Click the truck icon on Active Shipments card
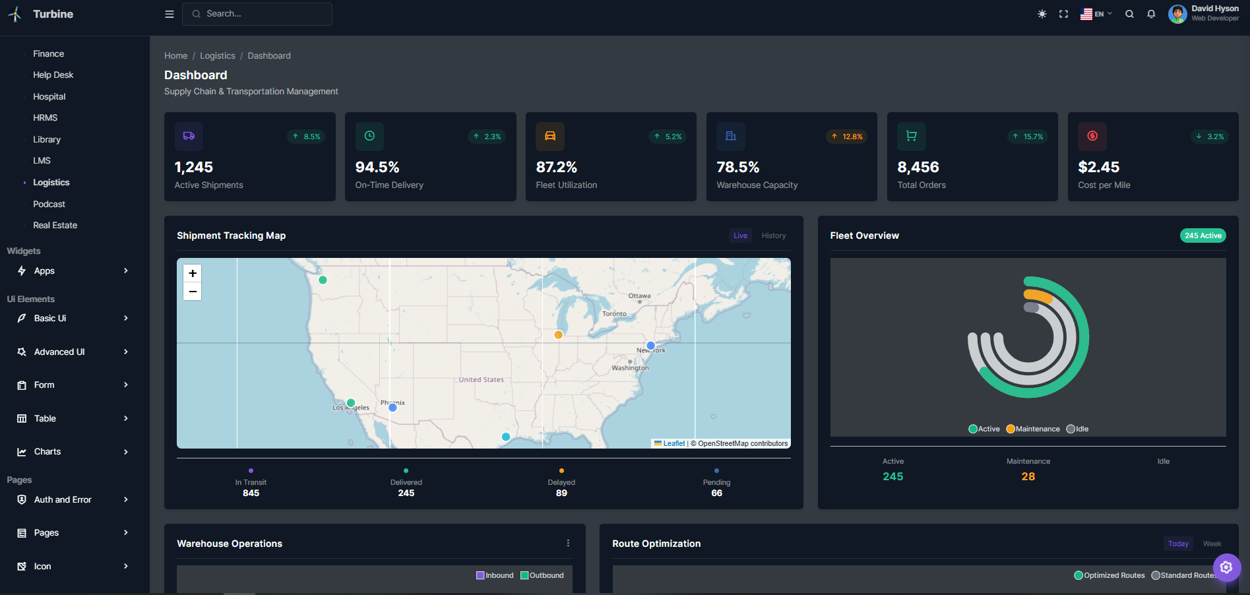This screenshot has width=1250, height=595. coord(189,137)
